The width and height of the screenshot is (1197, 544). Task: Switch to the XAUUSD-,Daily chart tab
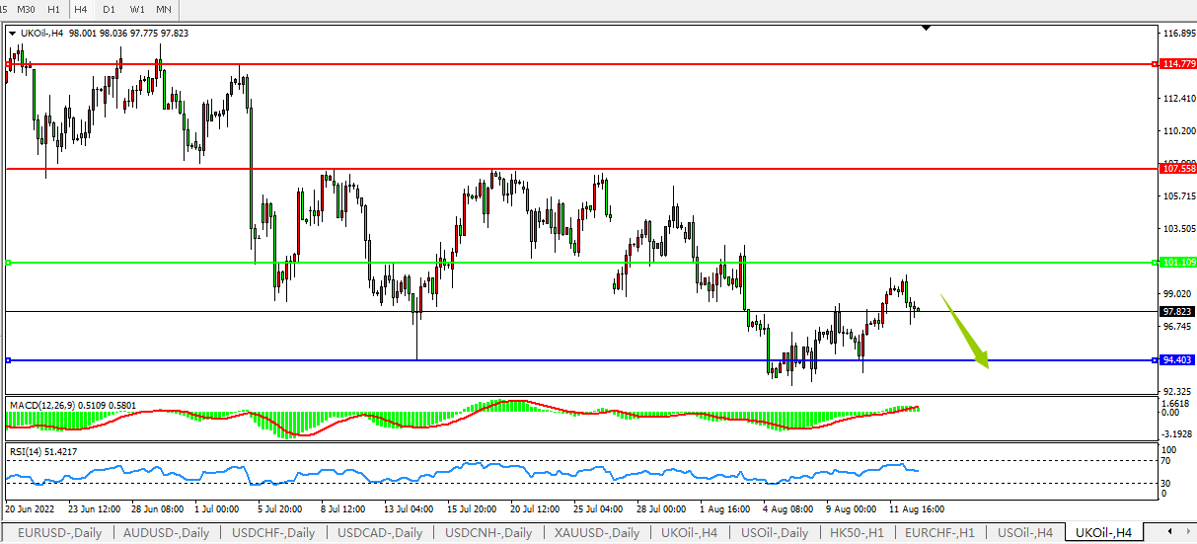click(597, 533)
